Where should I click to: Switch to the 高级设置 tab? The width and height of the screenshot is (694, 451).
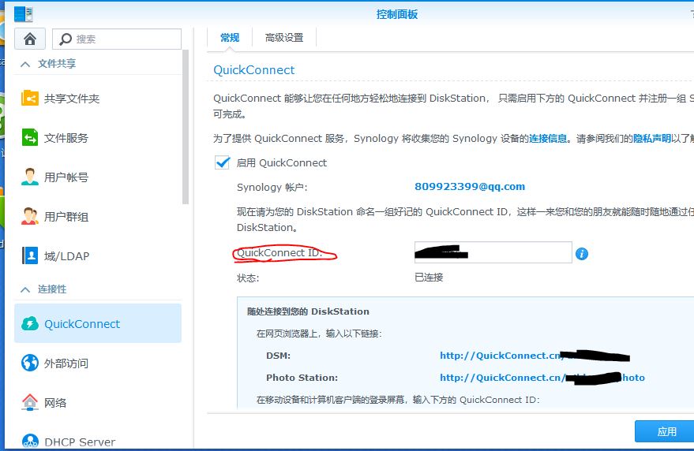(284, 38)
